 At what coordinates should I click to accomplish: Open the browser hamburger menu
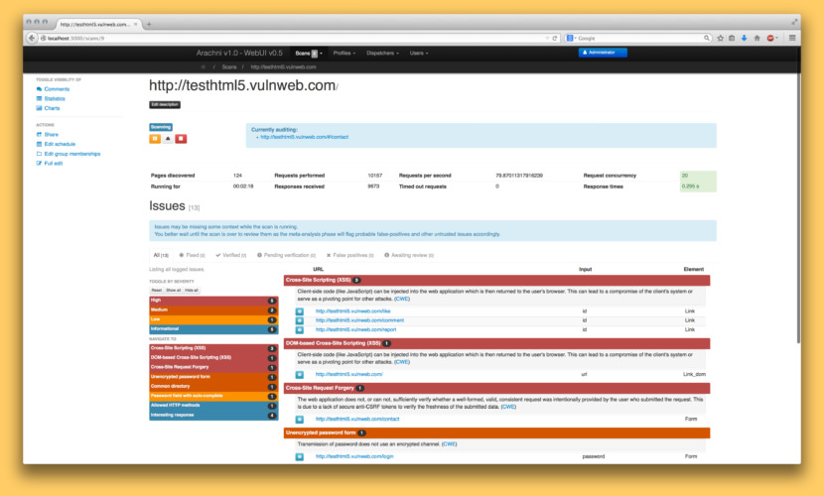point(792,38)
